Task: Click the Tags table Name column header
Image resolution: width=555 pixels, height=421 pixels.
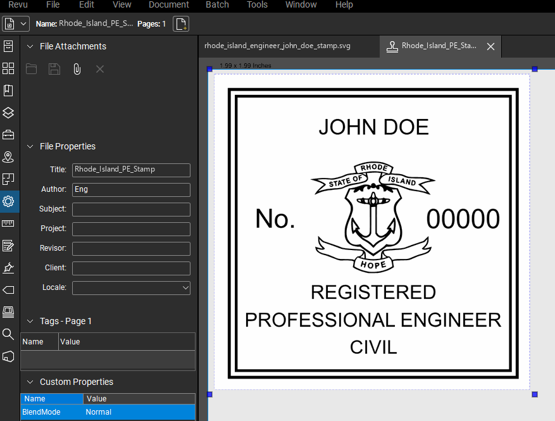Action: coord(39,342)
